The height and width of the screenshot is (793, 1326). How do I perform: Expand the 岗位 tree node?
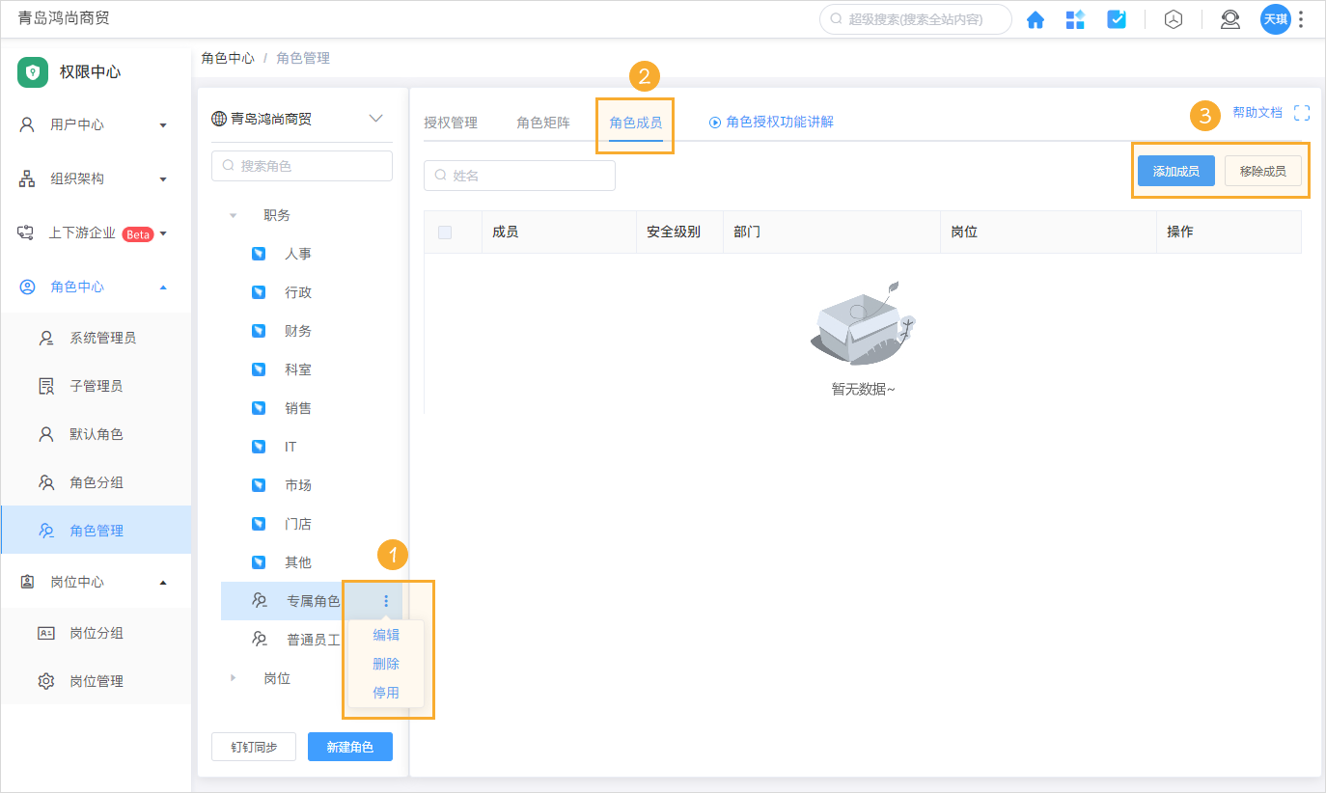tap(232, 678)
